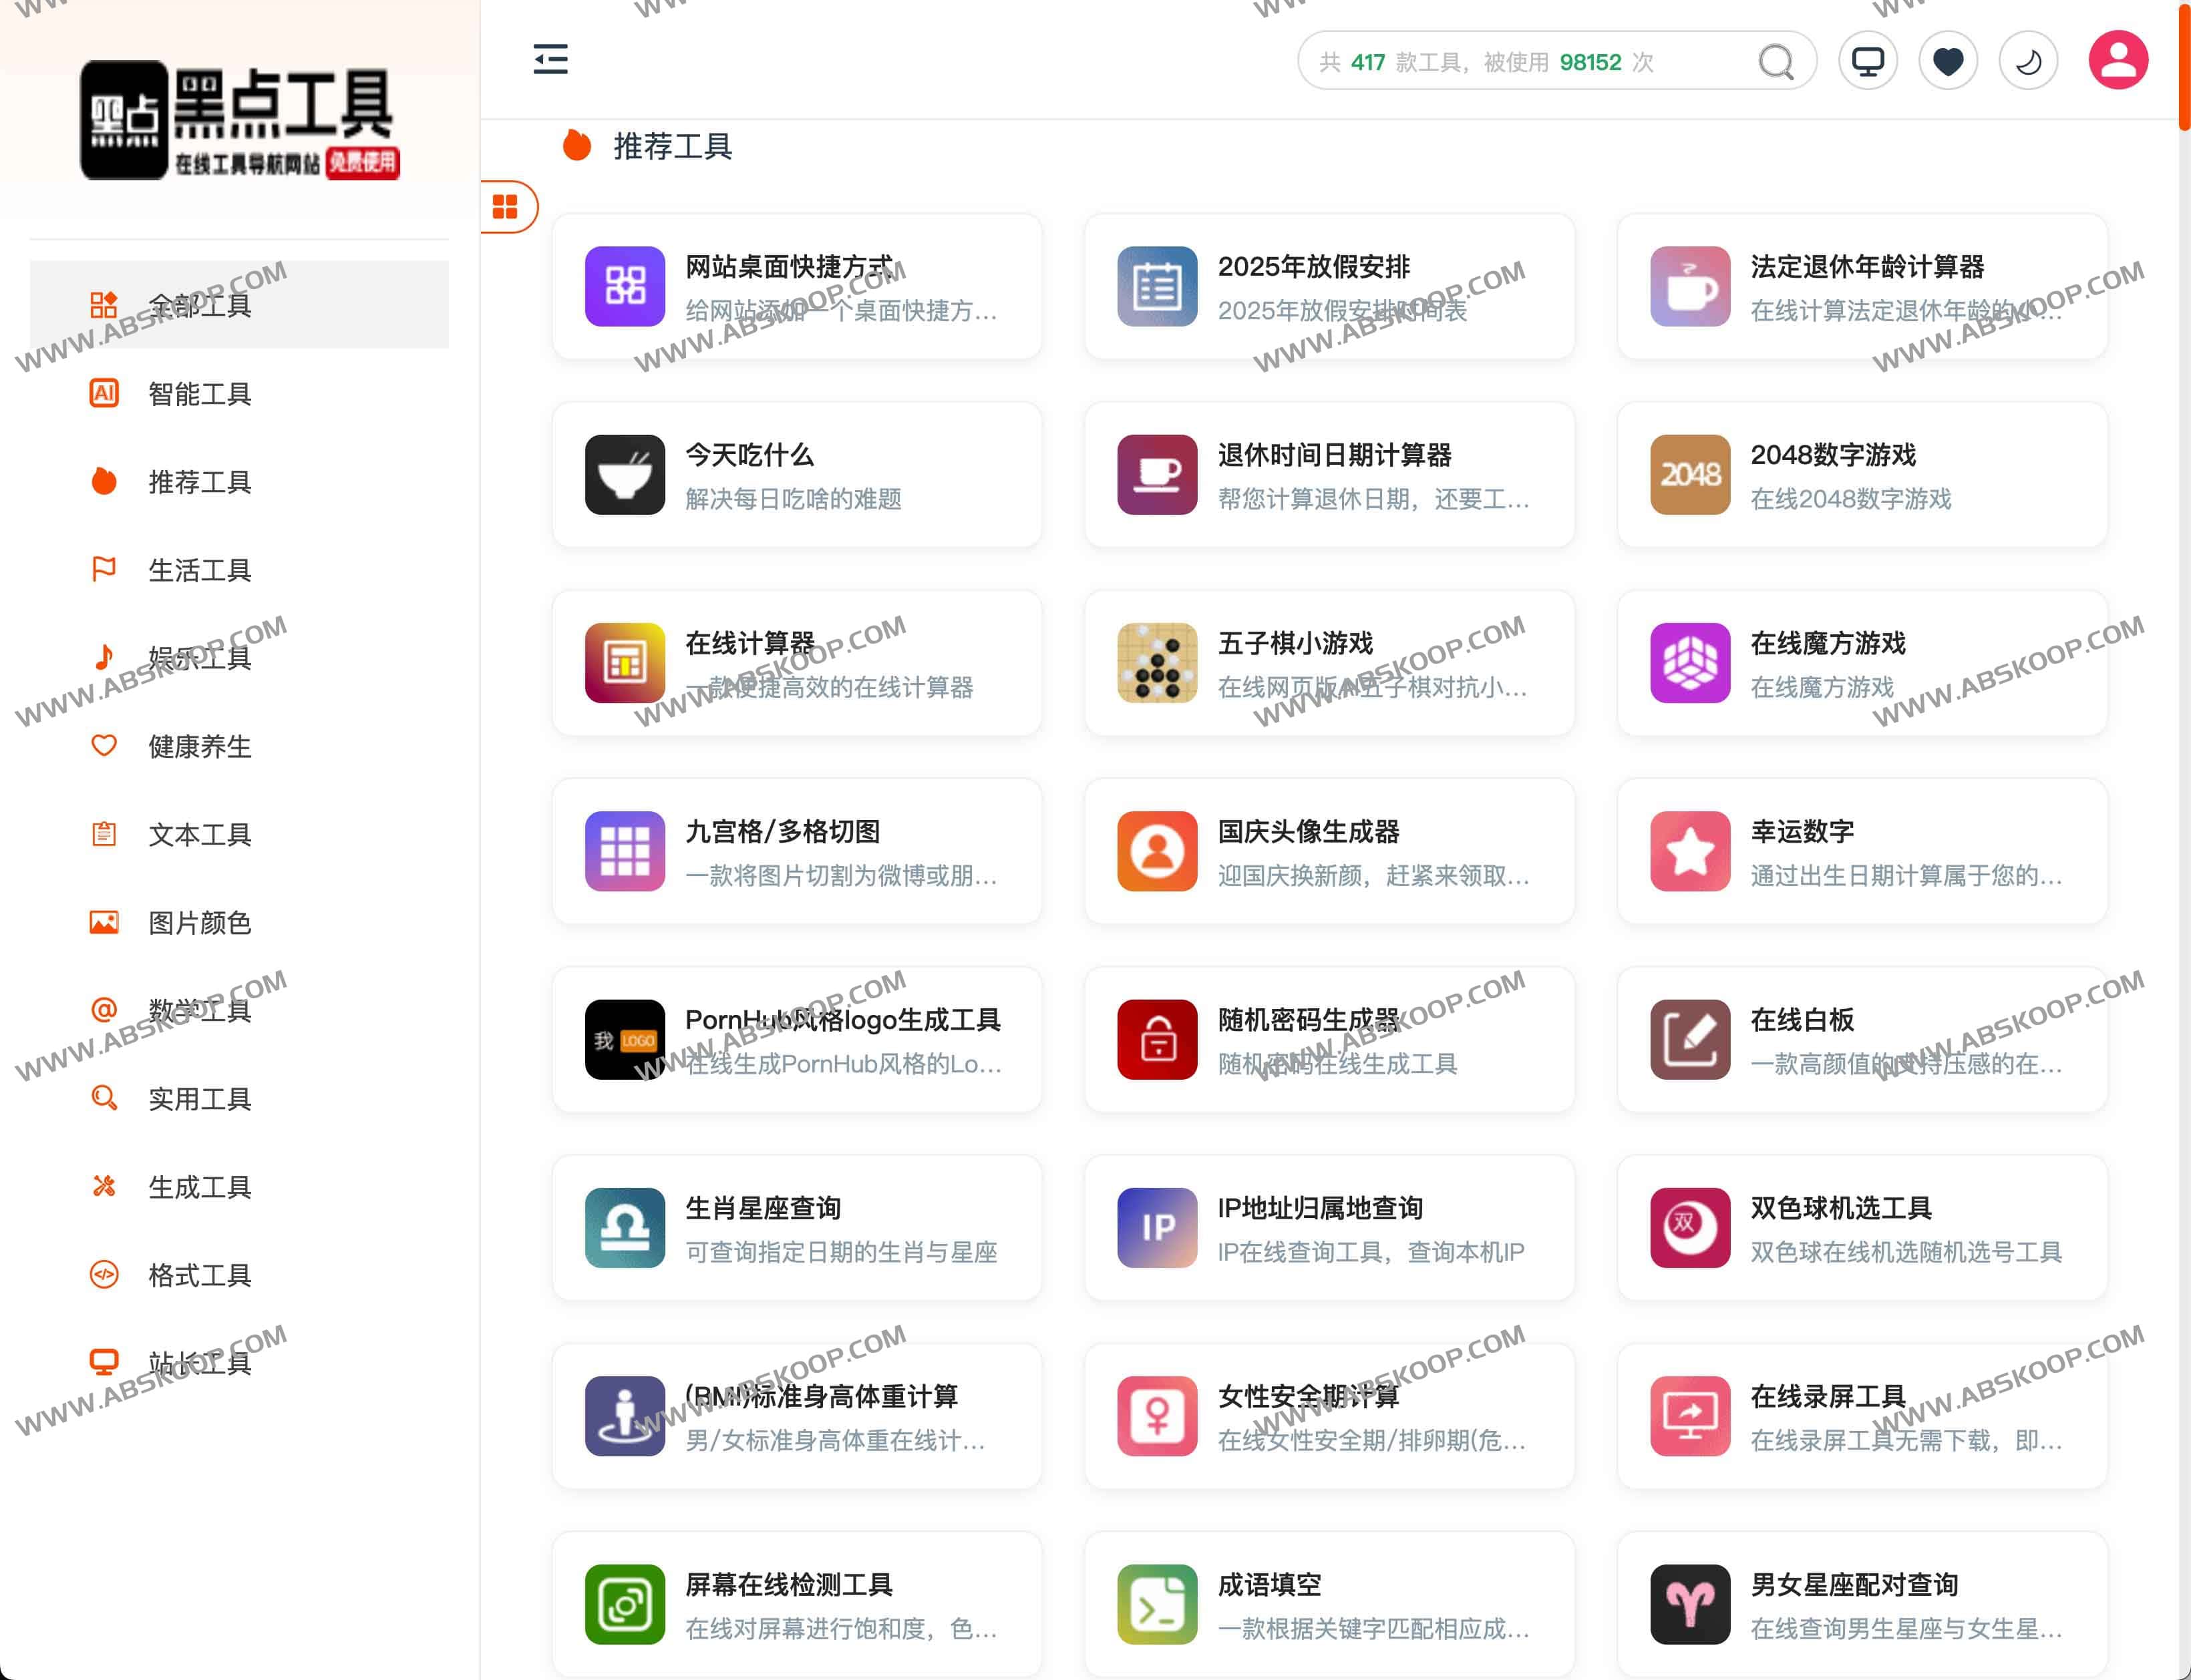Select 图片颜色 in the sidebar
This screenshot has width=2191, height=1680.
point(200,922)
